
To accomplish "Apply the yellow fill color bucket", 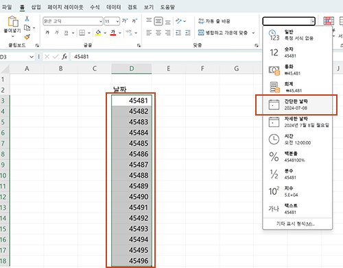I will [98, 33].
